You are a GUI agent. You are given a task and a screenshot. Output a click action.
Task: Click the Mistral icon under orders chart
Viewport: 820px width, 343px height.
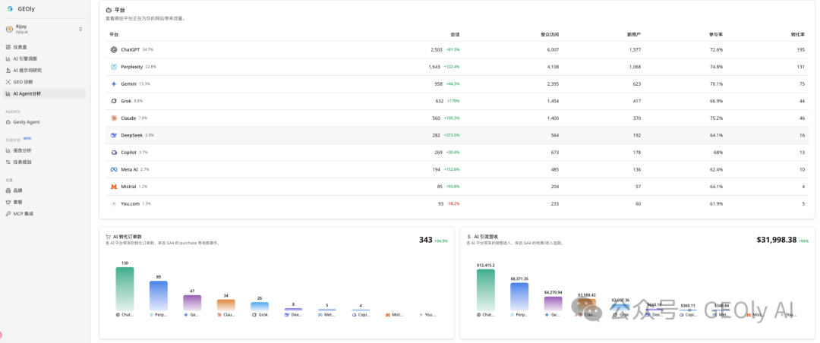pos(387,315)
